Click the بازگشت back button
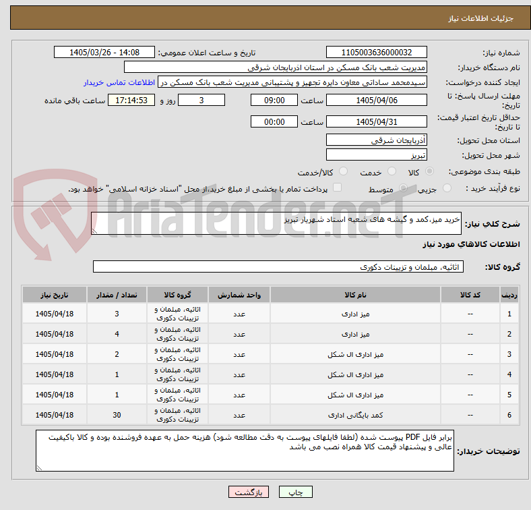Image resolution: width=531 pixels, height=510 pixels. tap(249, 492)
